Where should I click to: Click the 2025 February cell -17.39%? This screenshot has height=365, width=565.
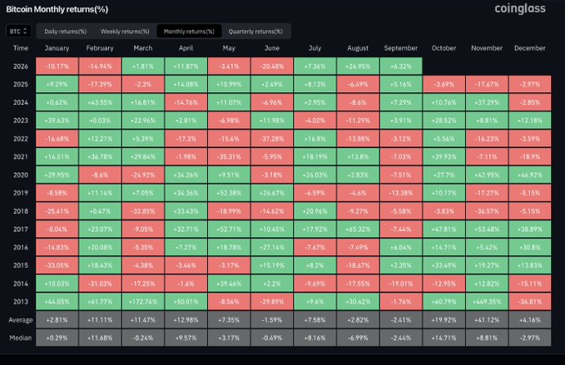coord(100,84)
